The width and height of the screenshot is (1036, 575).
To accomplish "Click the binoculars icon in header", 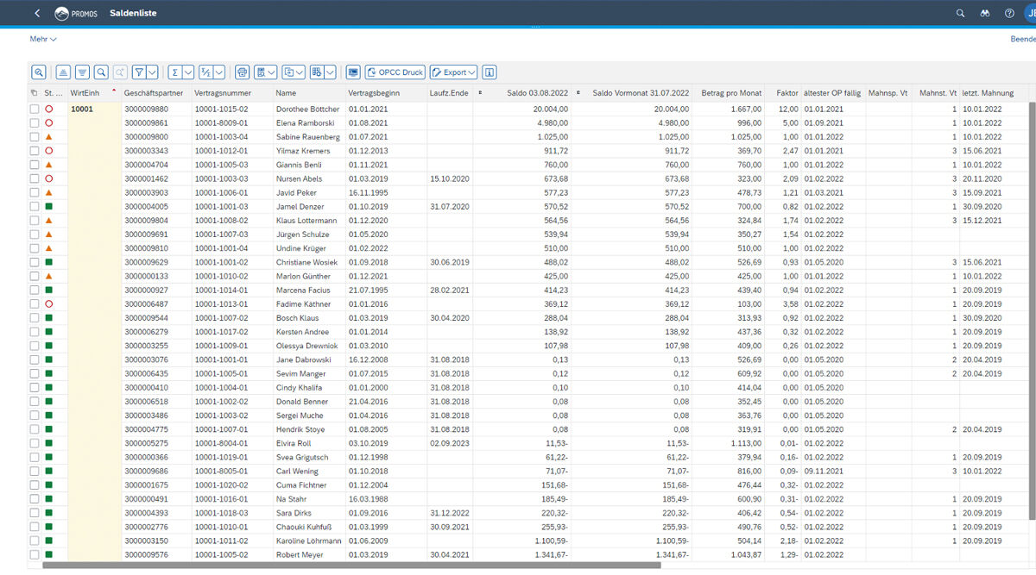I will (985, 13).
